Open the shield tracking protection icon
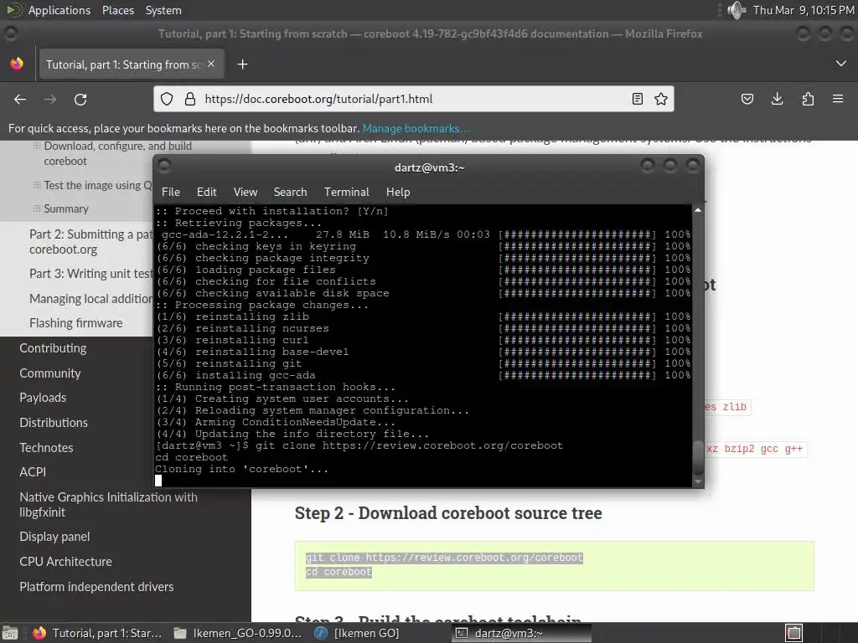Screen dimensions: 858x643 167,99
